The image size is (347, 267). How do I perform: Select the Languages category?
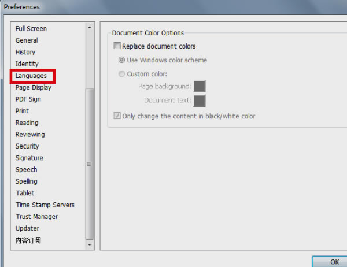pos(31,76)
